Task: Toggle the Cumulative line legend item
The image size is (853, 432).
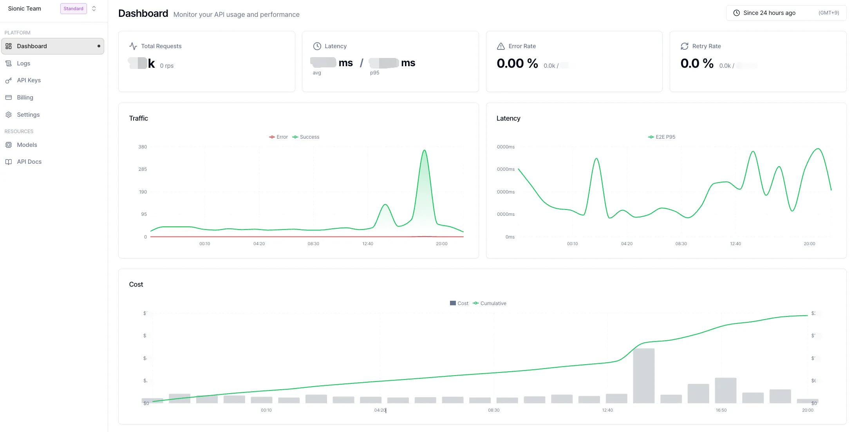Action: click(x=490, y=304)
